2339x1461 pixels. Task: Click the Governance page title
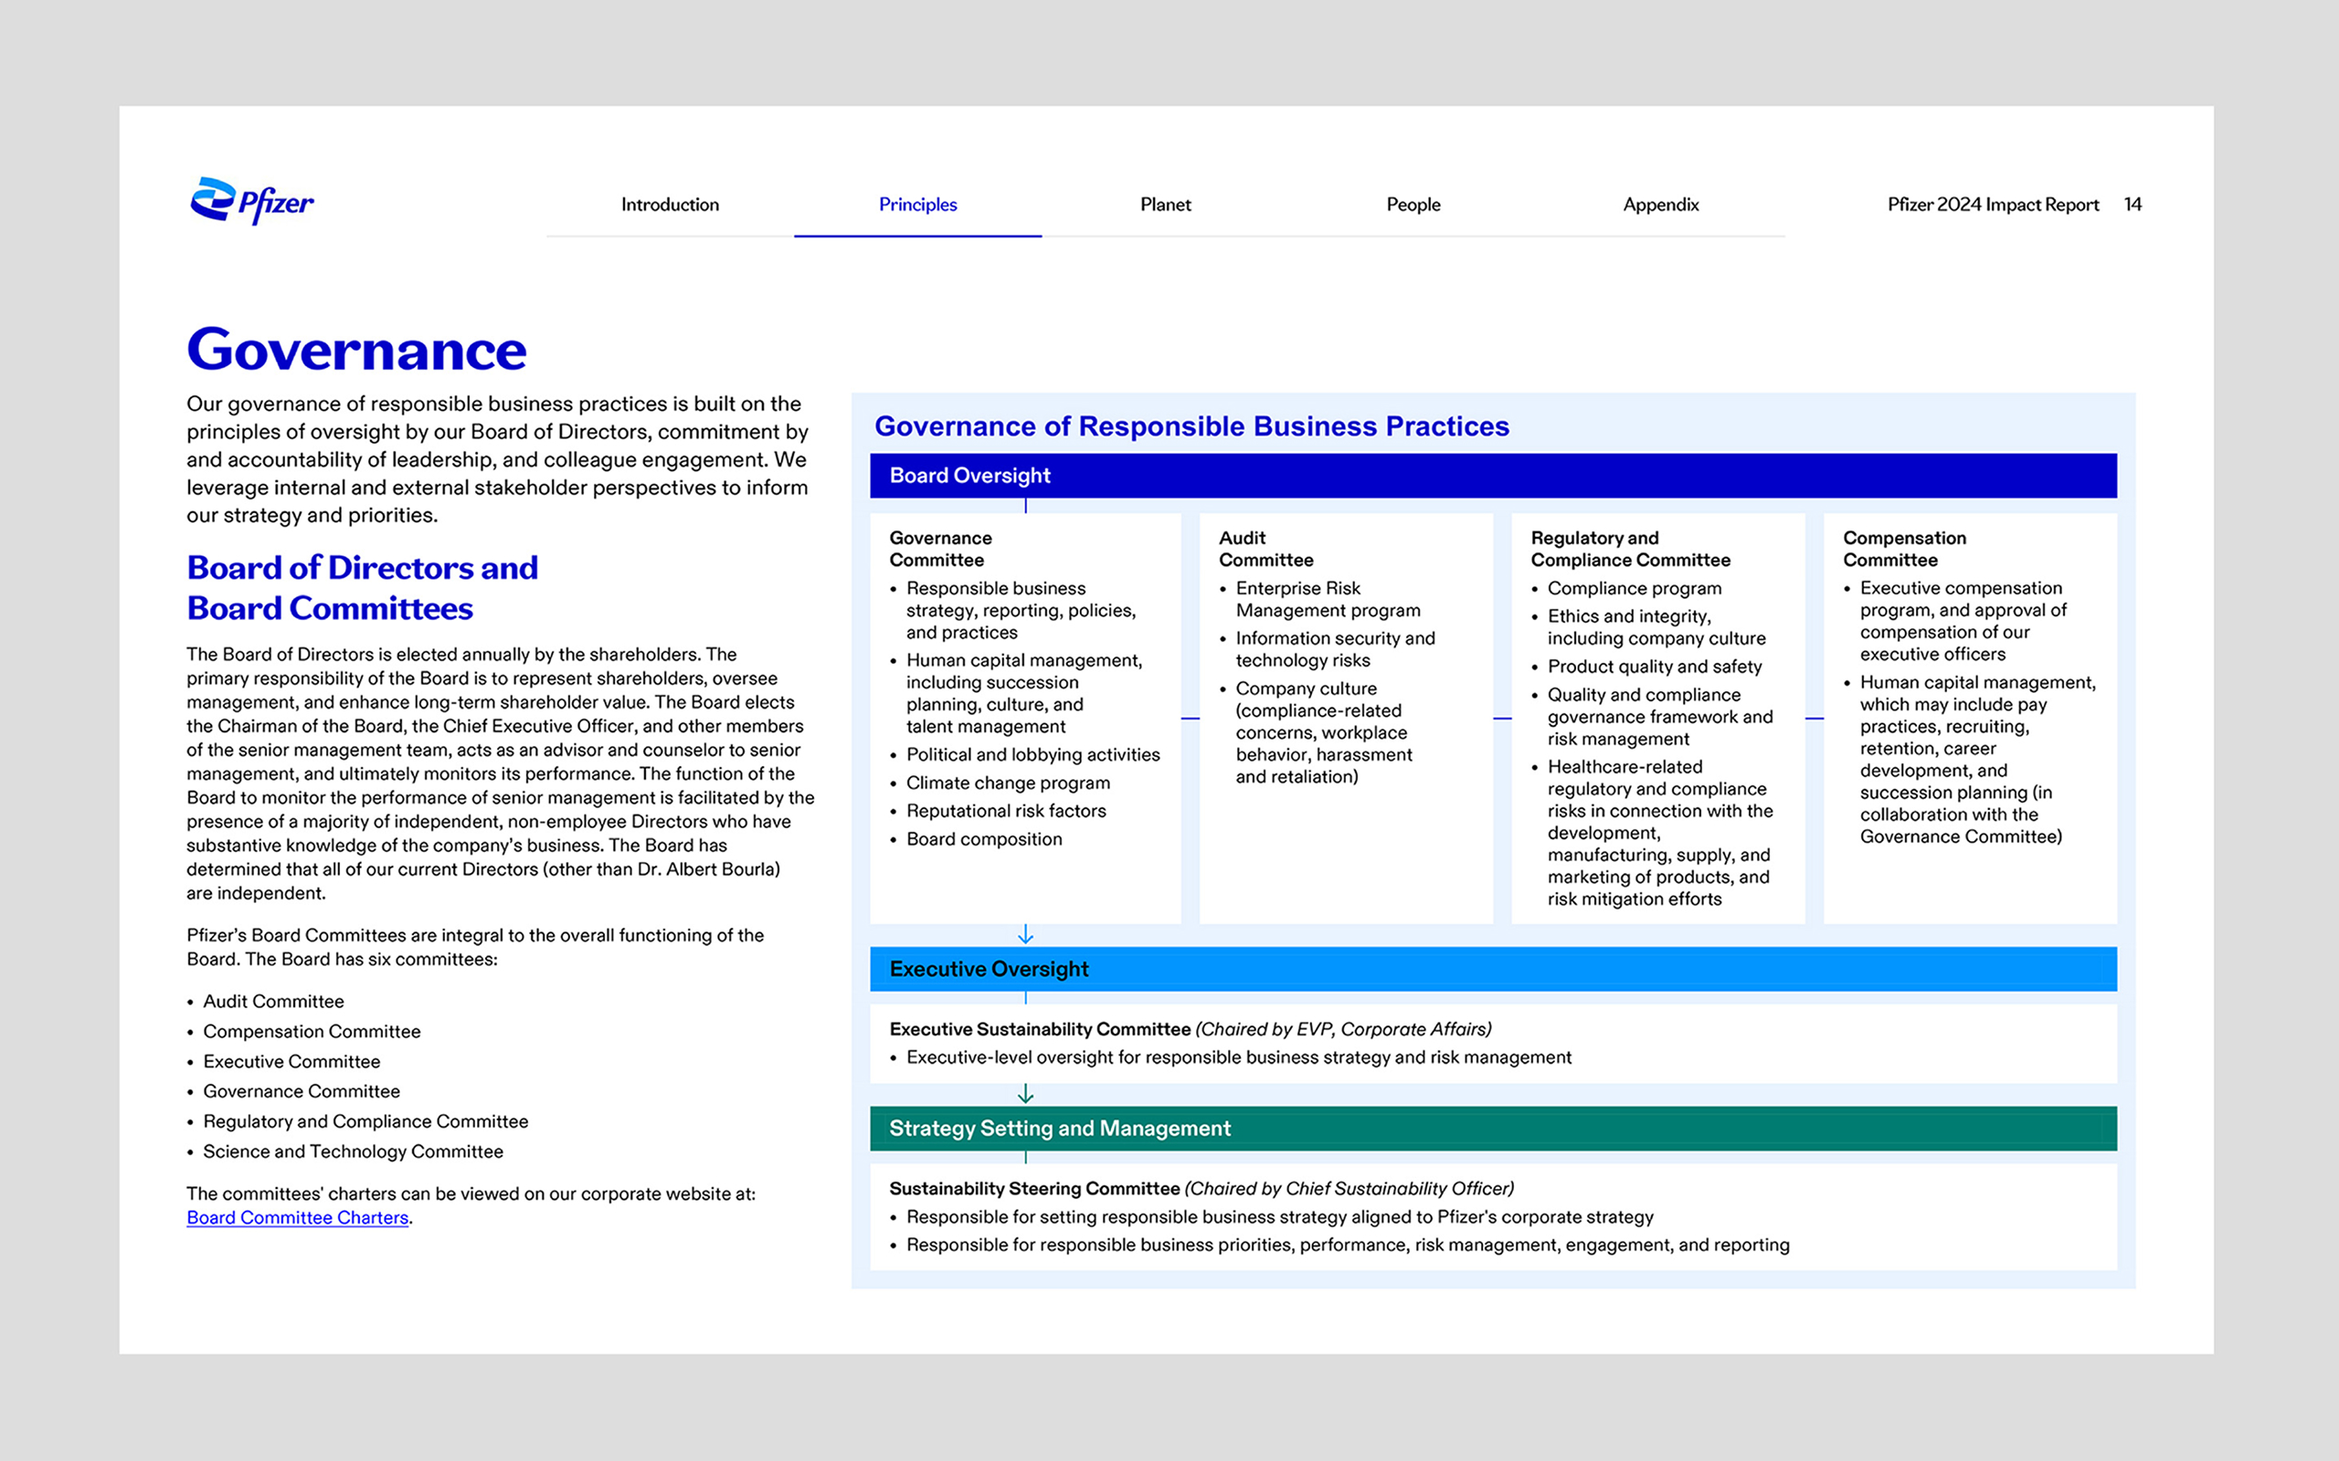click(x=356, y=350)
